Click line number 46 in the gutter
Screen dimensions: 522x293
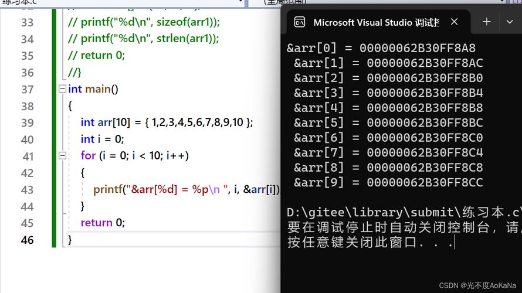click(x=28, y=240)
